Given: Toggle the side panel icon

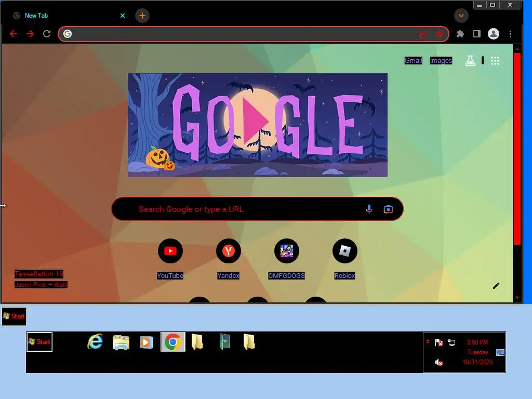Looking at the screenshot, I should click(477, 34).
